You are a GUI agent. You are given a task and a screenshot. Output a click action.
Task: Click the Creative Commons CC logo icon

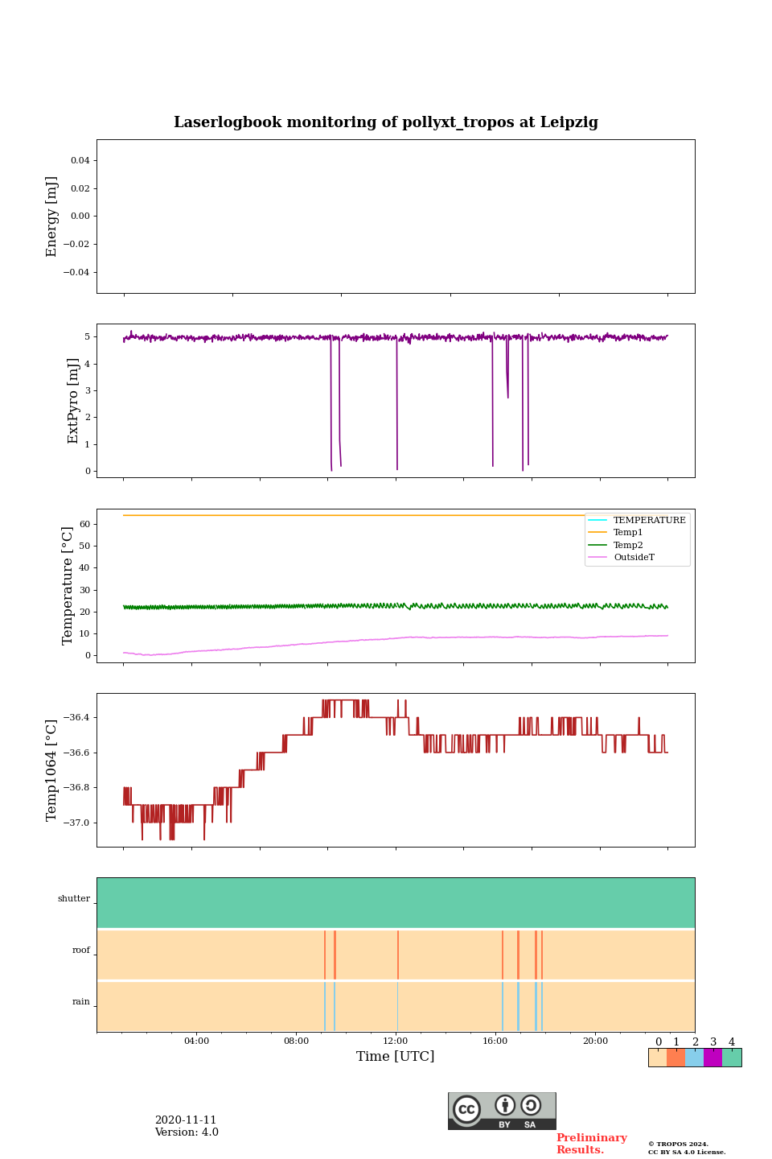466,1109
